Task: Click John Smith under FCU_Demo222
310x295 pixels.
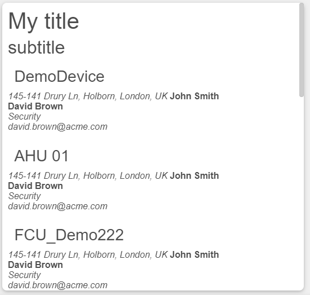Action: (x=194, y=254)
